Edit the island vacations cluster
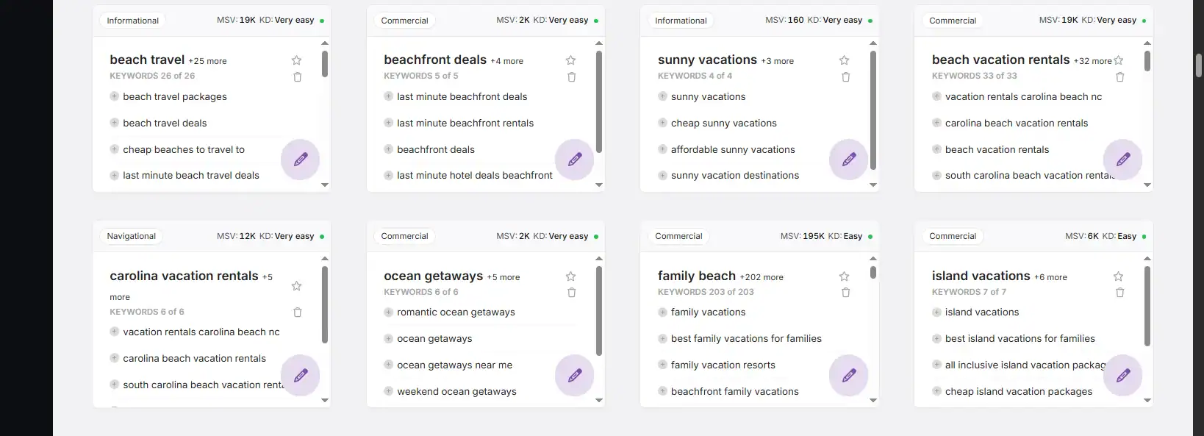This screenshot has height=436, width=1204. point(1122,375)
